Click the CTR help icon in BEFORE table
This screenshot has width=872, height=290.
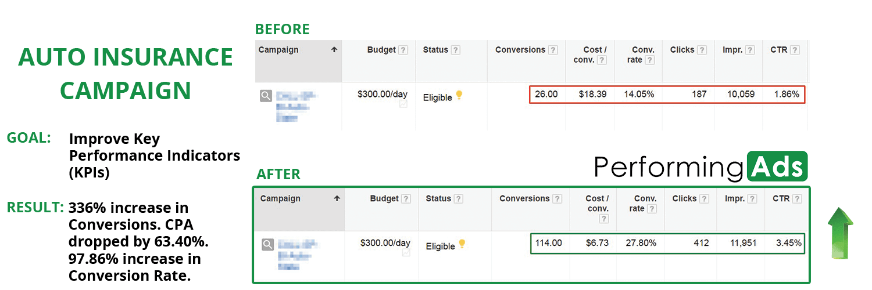[x=795, y=50]
